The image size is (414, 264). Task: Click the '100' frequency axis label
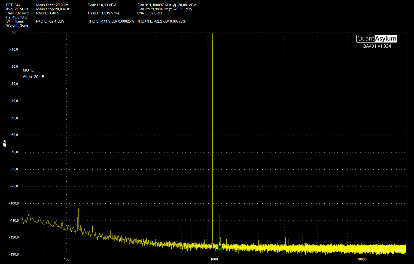pos(67,259)
